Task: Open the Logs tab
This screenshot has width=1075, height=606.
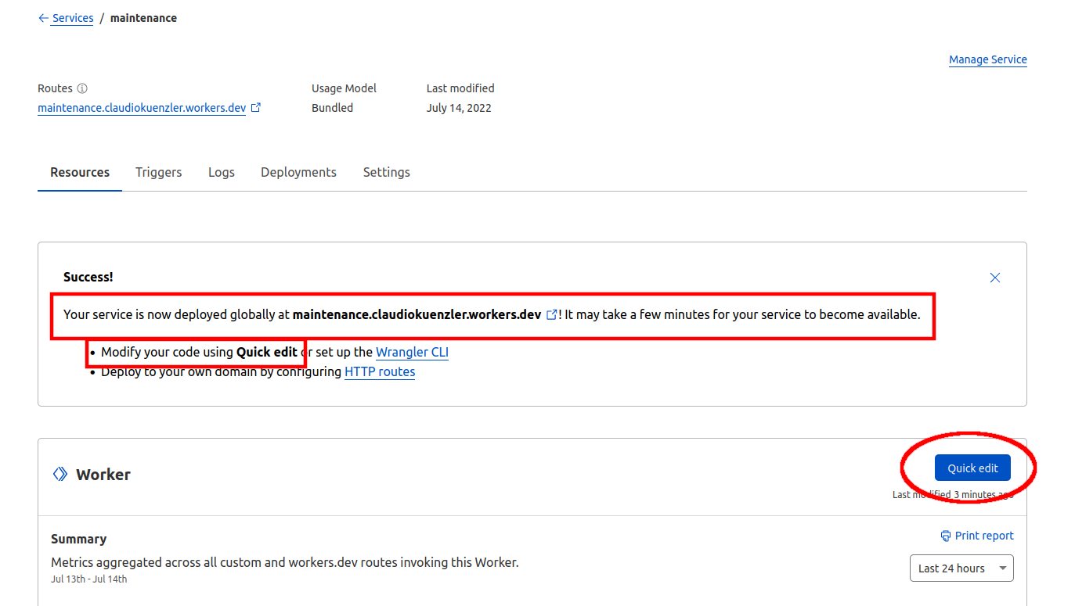Action: click(222, 172)
